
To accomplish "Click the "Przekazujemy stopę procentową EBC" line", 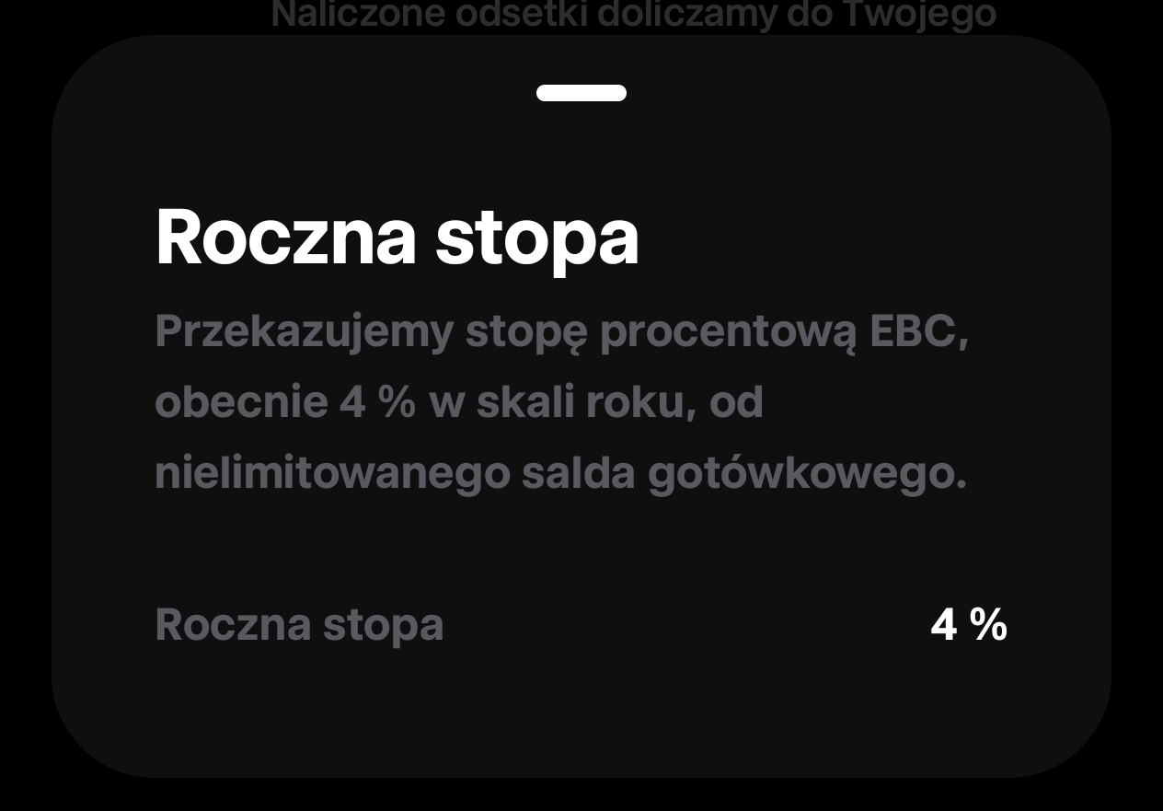I will coord(562,332).
